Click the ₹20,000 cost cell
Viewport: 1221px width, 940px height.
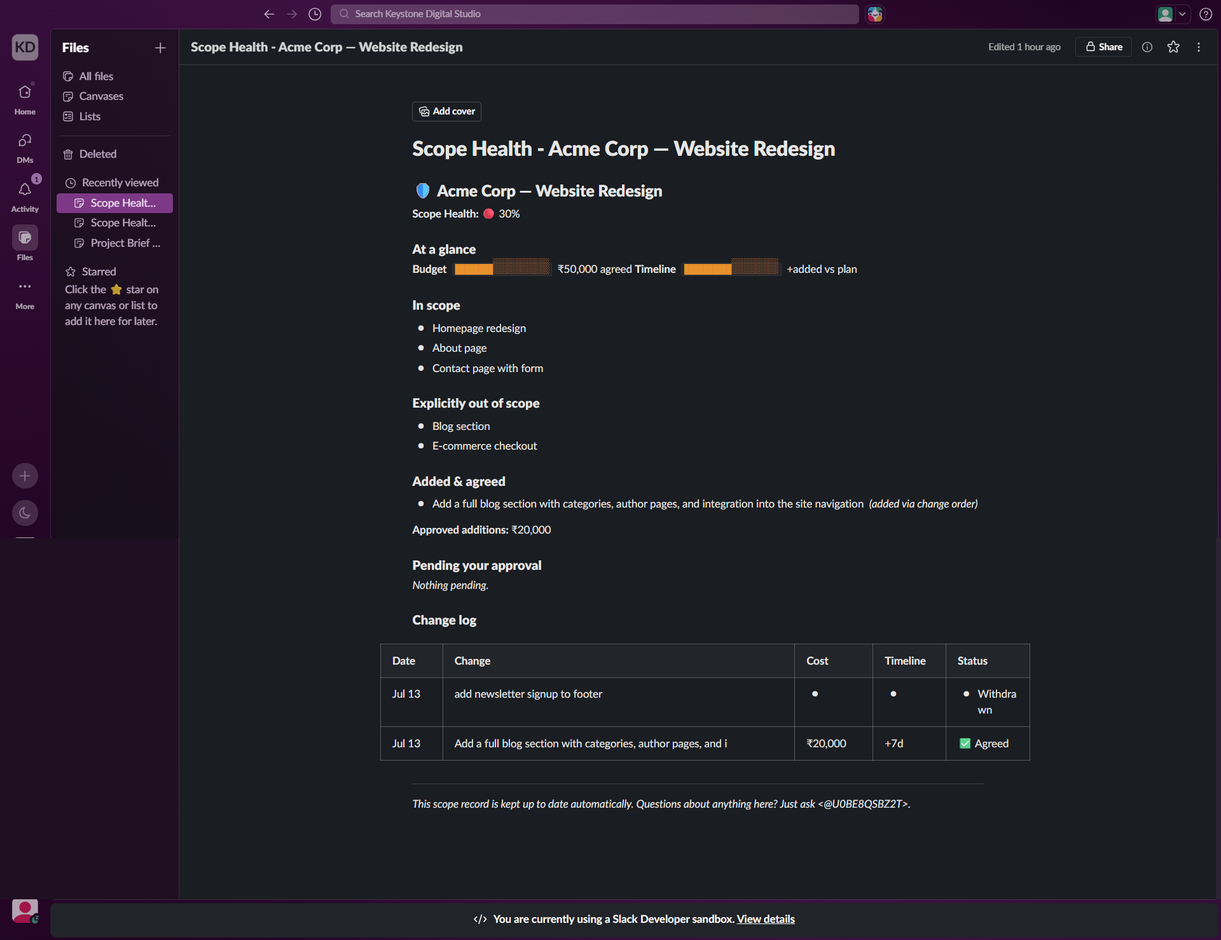click(x=834, y=743)
